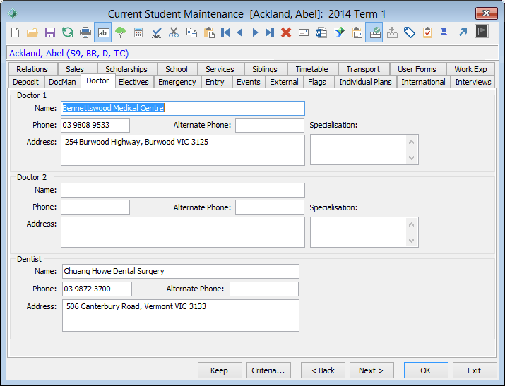Image resolution: width=505 pixels, height=386 pixels.
Task: Click the grey download tray icon
Action: pyautogui.click(x=392, y=32)
